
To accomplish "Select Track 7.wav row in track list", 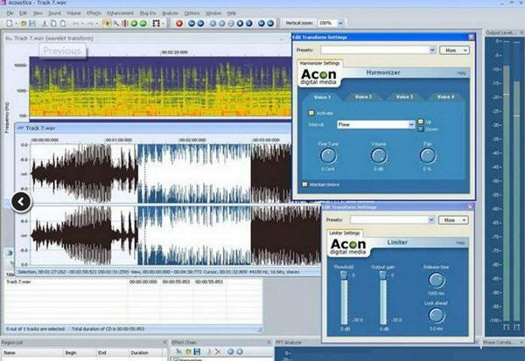I will click(18, 281).
